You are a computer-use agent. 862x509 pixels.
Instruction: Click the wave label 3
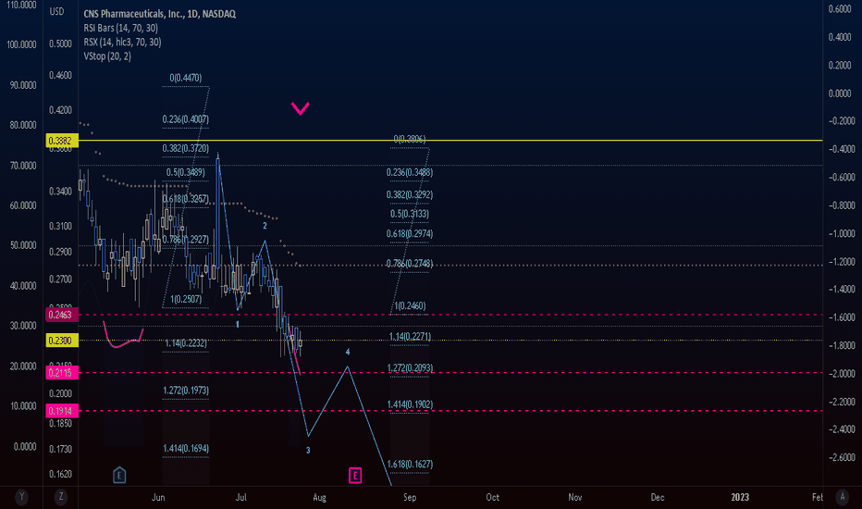308,451
